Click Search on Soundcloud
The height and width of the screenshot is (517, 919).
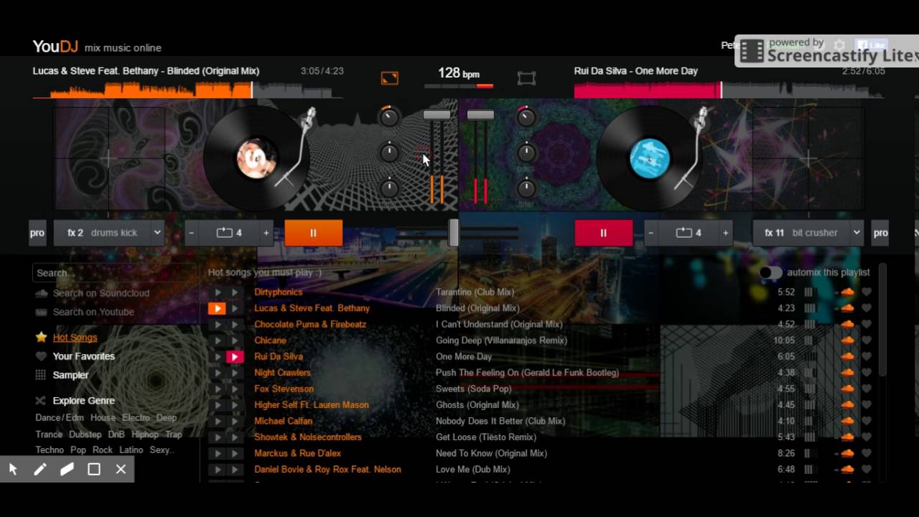(x=101, y=293)
